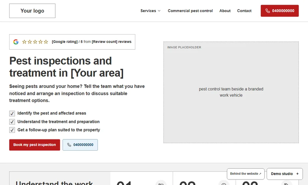Click the Google G logo
The image size is (308, 185).
(16, 42)
